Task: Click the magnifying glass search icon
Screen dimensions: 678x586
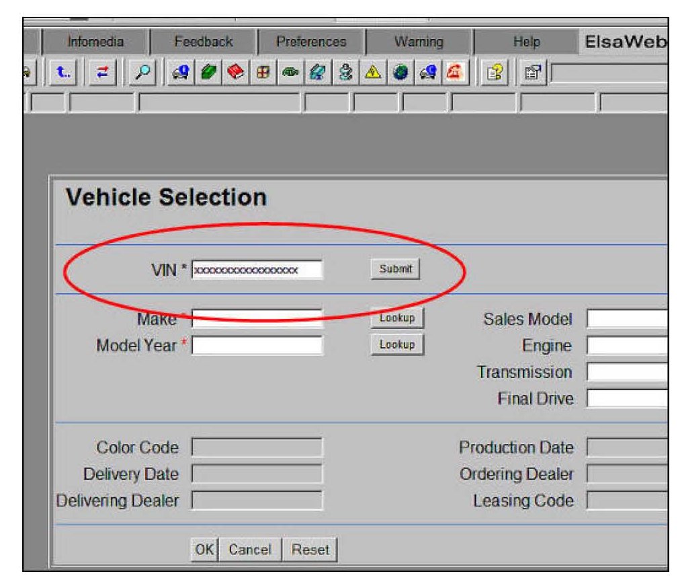Action: coord(142,72)
